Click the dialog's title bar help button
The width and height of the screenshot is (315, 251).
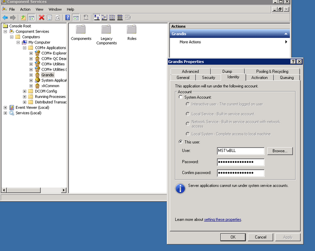(x=293, y=62)
